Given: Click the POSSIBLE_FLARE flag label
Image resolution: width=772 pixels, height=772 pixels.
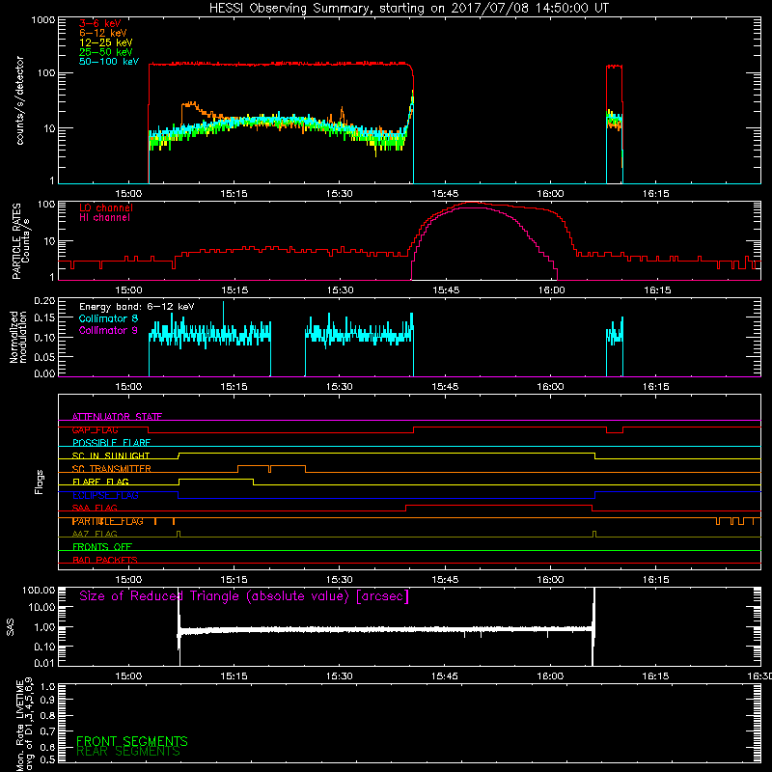Looking at the screenshot, I should click(x=111, y=443).
